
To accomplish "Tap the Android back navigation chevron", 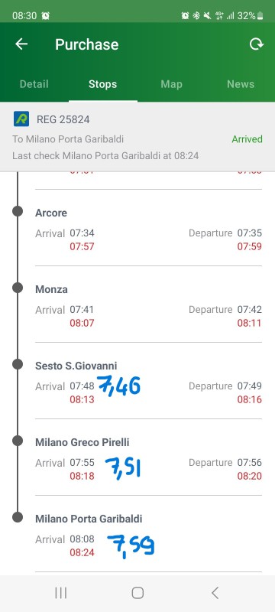I will click(x=215, y=593).
